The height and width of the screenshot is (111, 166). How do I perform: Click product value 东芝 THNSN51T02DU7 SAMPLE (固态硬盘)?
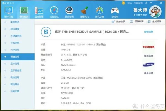pos(84,44)
